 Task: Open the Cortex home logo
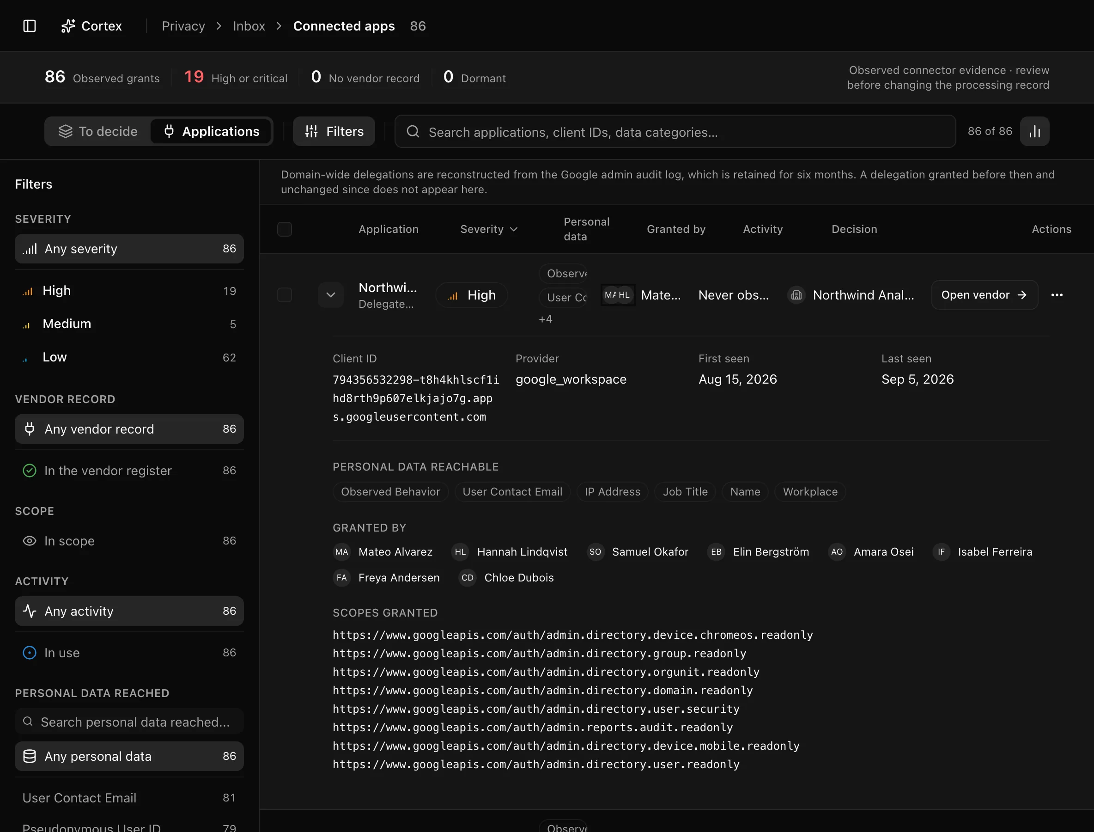pyautogui.click(x=91, y=26)
